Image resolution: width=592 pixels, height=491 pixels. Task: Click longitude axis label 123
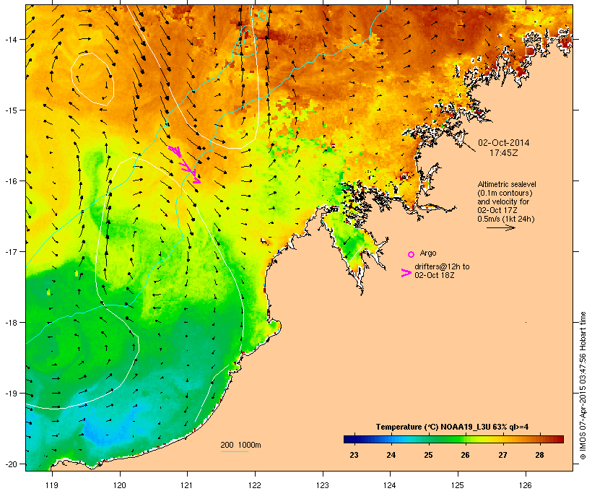323,485
